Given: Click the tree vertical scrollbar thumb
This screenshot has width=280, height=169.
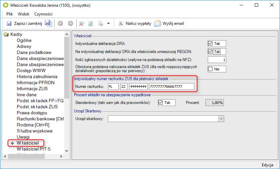Looking at the screenshot, I should pos(67,68).
